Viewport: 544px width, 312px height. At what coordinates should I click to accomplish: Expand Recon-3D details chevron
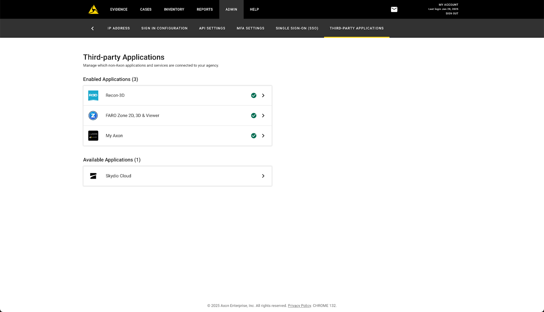click(x=263, y=95)
